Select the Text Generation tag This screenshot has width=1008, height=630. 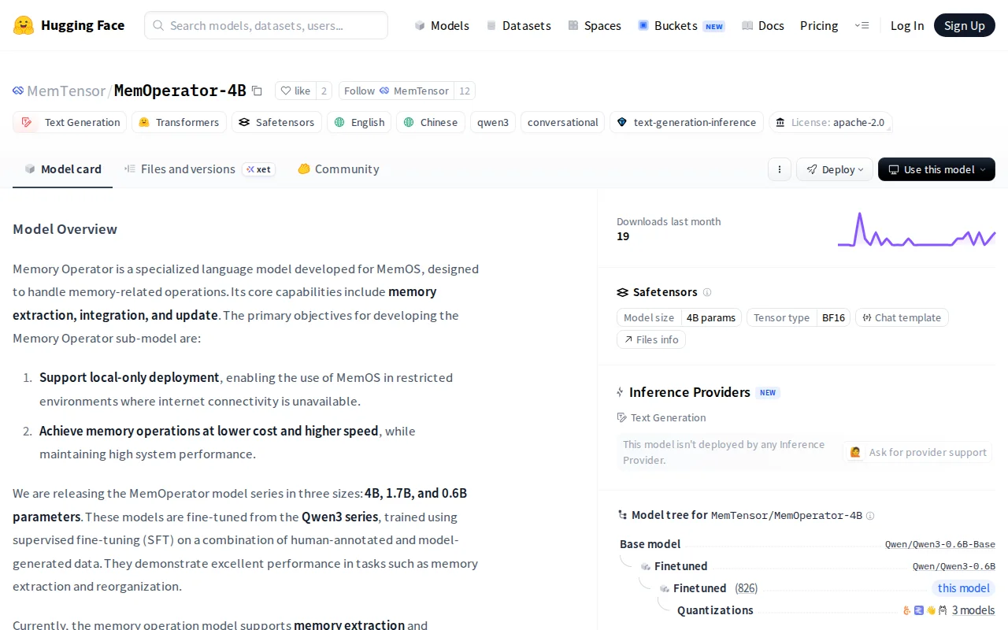coord(70,122)
